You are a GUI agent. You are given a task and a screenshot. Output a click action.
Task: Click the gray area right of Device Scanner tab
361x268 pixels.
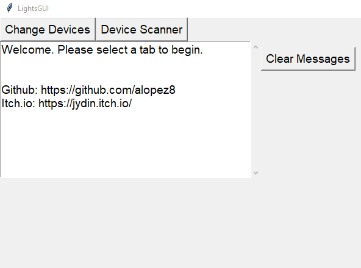click(x=274, y=30)
